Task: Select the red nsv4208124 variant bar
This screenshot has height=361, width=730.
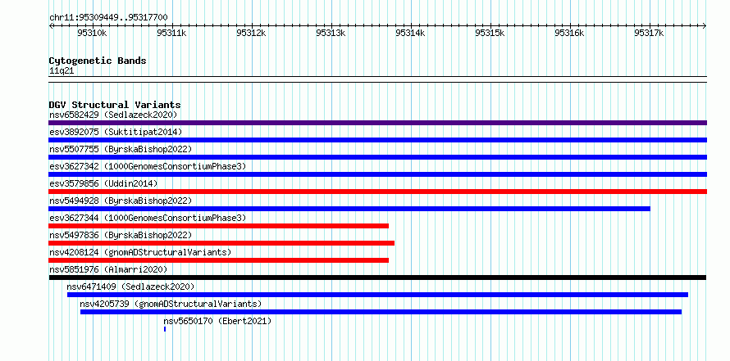Action: (x=219, y=260)
